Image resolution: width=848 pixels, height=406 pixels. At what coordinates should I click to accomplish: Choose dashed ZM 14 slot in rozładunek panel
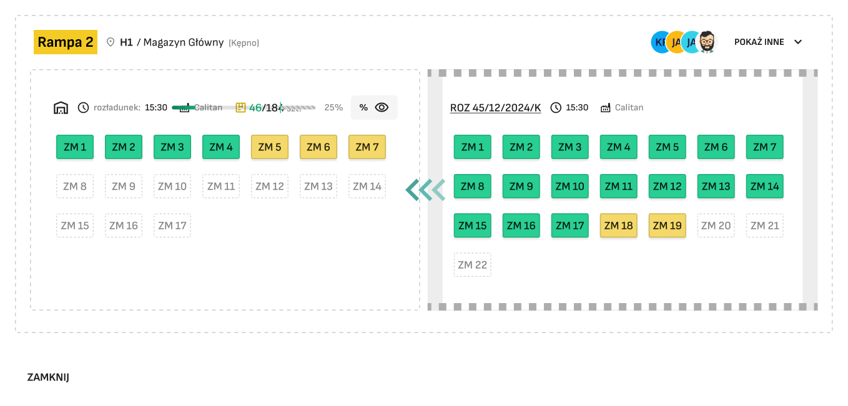point(367,186)
